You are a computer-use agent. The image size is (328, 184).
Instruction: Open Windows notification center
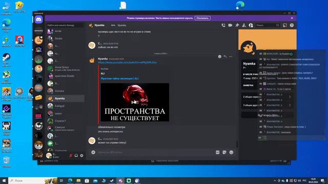322,180
